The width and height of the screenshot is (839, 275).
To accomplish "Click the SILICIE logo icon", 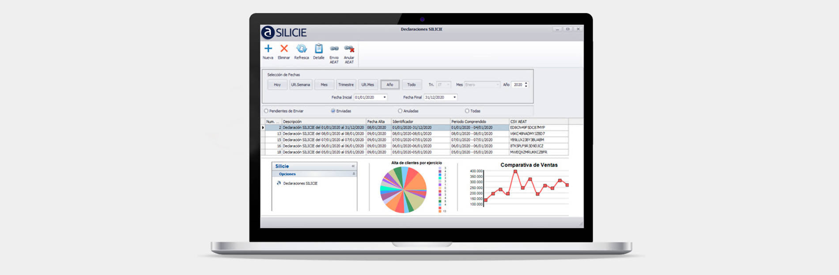I will coord(268,33).
